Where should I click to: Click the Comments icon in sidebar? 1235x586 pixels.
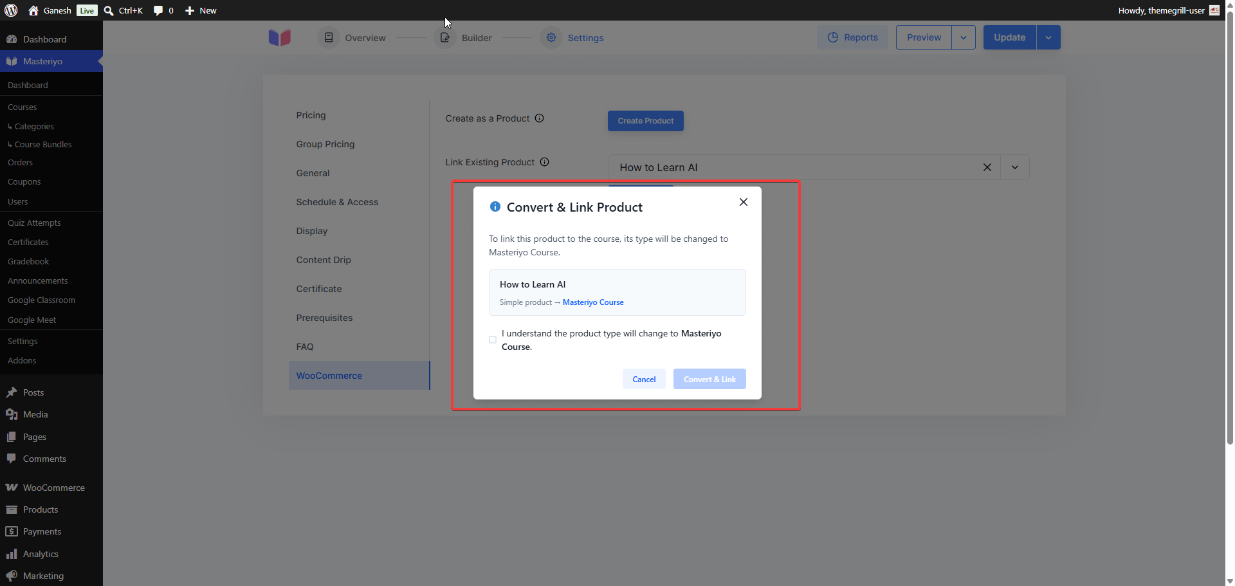12,459
